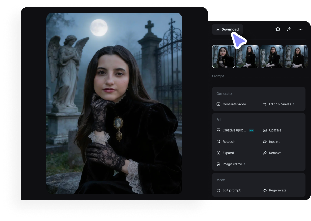Open the Prompt section
The image size is (311, 221).
pos(218,76)
